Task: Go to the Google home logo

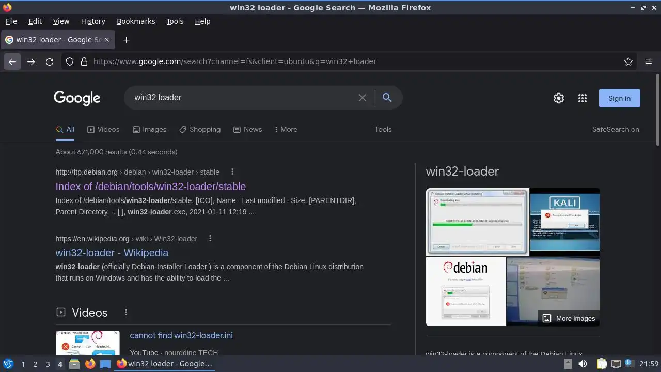Action: [x=77, y=98]
